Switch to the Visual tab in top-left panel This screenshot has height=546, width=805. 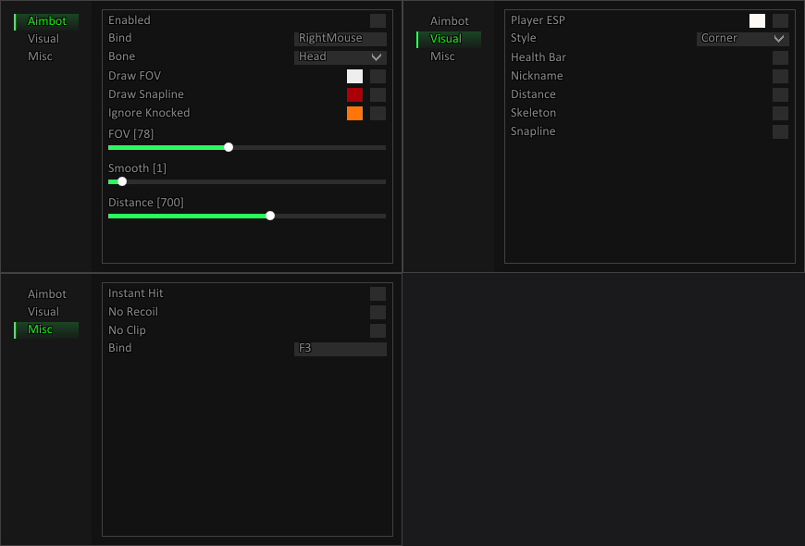point(43,38)
